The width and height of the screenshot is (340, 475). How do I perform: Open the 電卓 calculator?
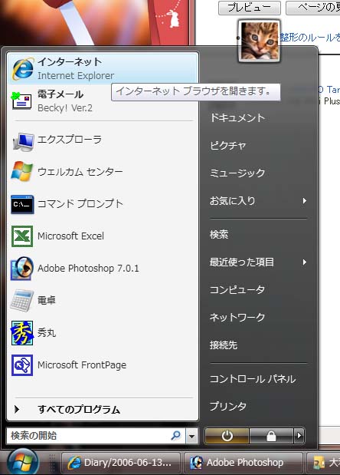point(103,301)
